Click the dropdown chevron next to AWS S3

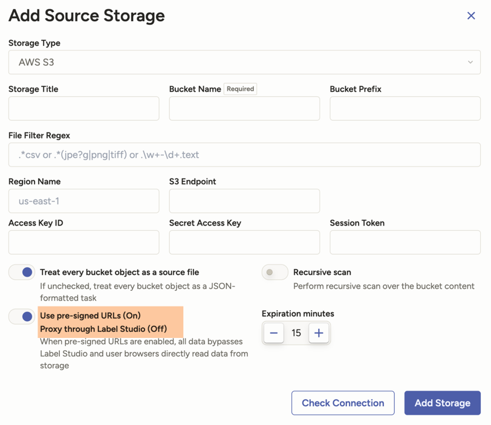[470, 62]
